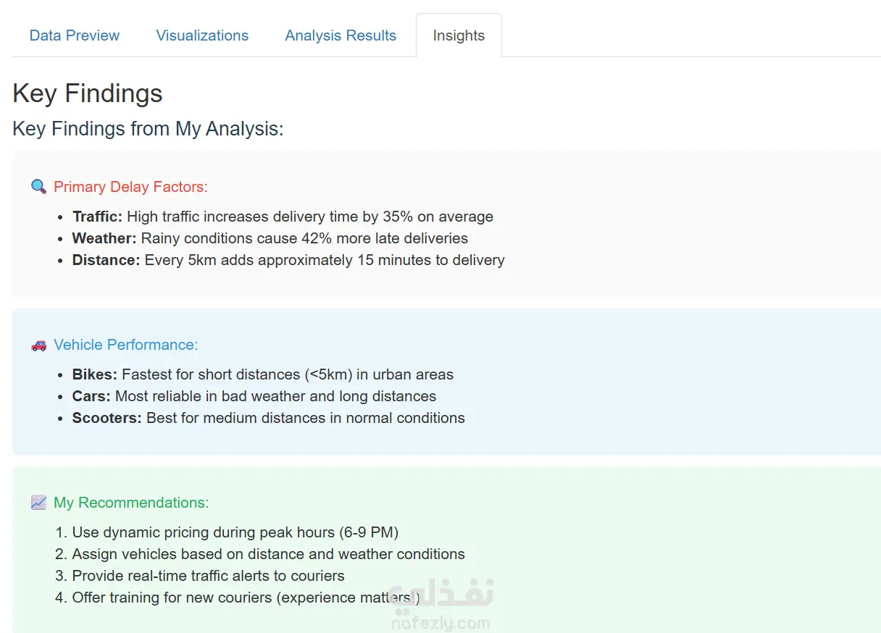881x633 pixels.
Task: Click the bold Traffic label in the list
Action: click(97, 217)
